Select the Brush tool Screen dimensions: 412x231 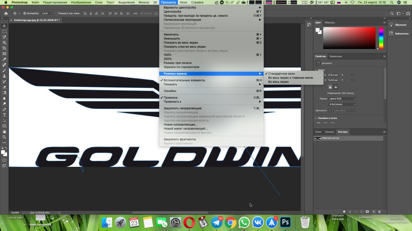pos(4,70)
